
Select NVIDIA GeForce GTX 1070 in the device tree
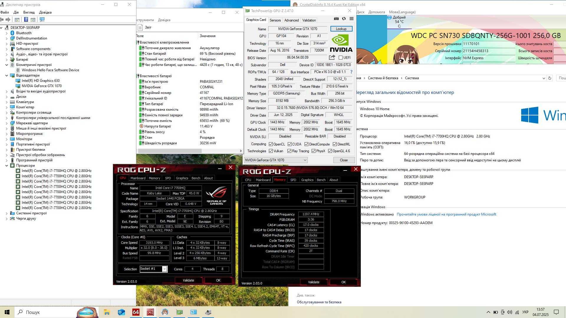pos(42,86)
